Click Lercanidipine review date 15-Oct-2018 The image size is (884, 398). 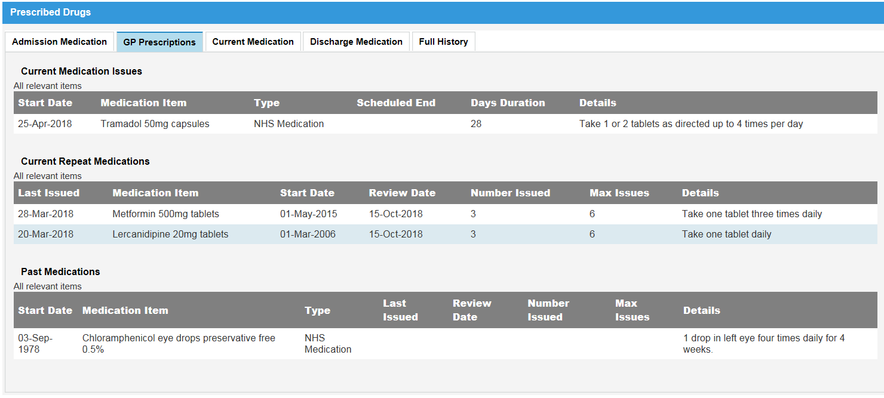click(x=395, y=235)
